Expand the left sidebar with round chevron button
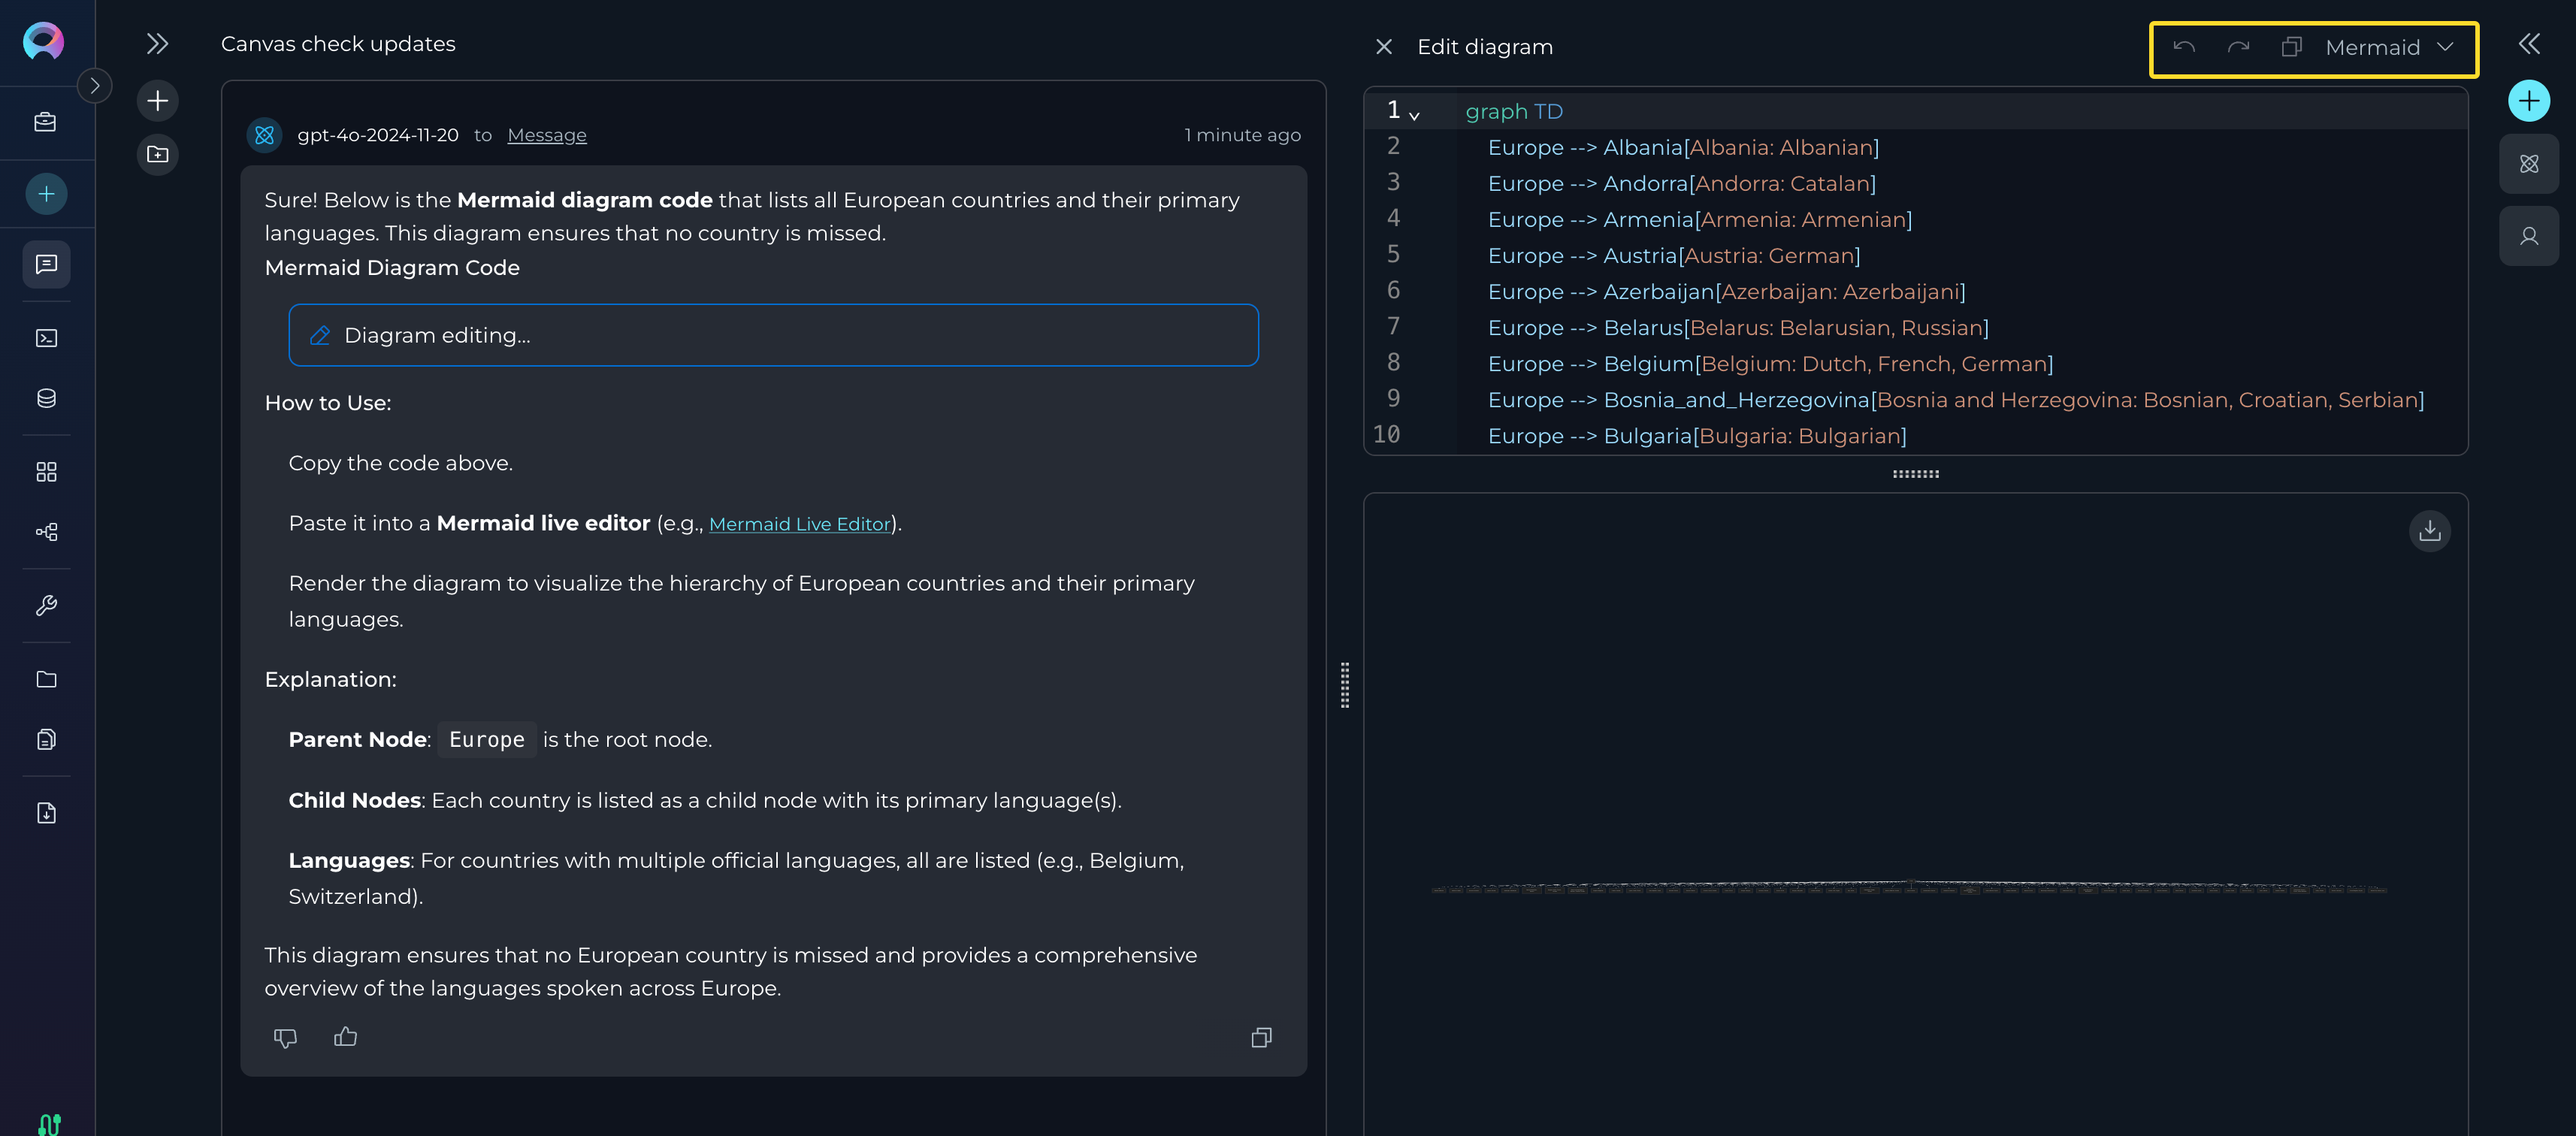The image size is (2576, 1136). tap(95, 86)
